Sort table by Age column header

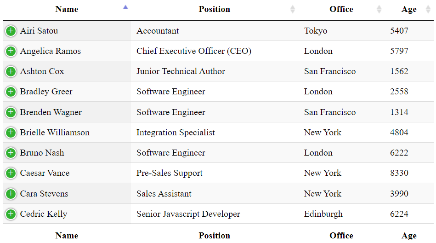[409, 9]
